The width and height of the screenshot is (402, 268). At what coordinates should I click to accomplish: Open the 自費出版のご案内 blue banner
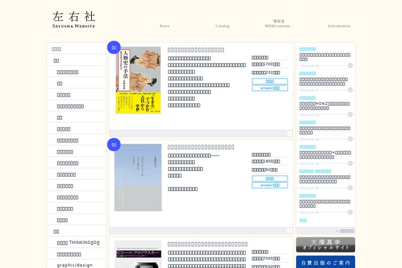(x=326, y=262)
